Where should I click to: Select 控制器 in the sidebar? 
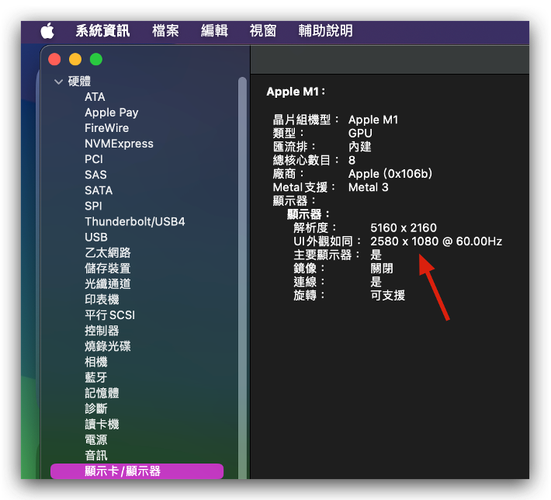(102, 331)
